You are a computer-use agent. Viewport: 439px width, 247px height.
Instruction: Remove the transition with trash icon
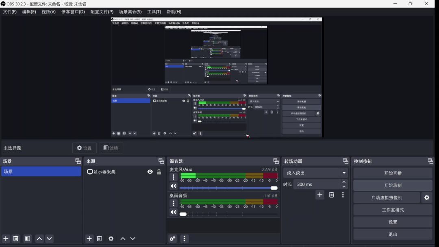332,195
